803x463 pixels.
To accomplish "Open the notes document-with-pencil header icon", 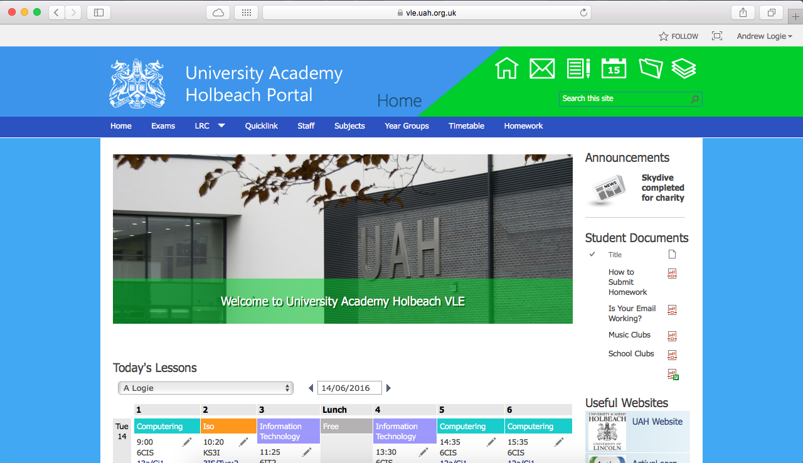I will pos(578,68).
